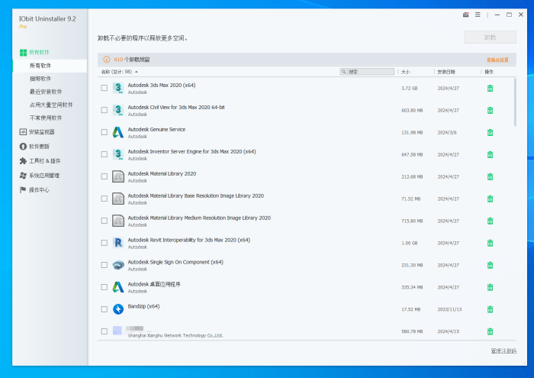
Task: Click trash icon for Autodesk Material Library 2020
Action: (490, 176)
